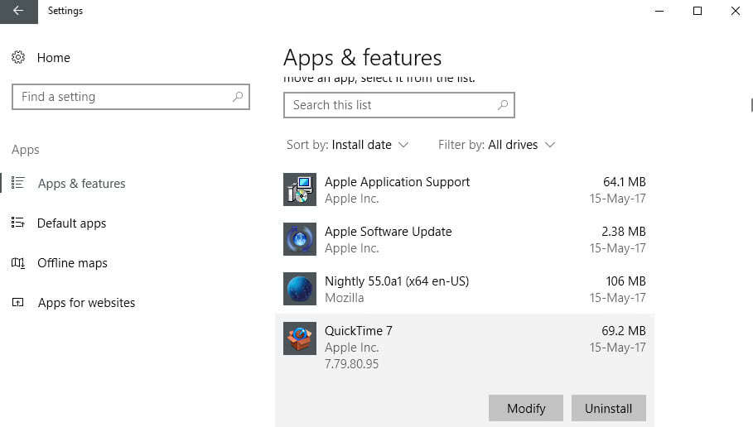Click the Apps section label in sidebar
Screen dimensions: 753x427
pos(26,150)
